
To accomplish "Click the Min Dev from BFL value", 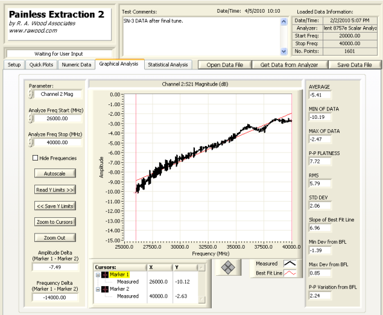I will (x=320, y=250).
